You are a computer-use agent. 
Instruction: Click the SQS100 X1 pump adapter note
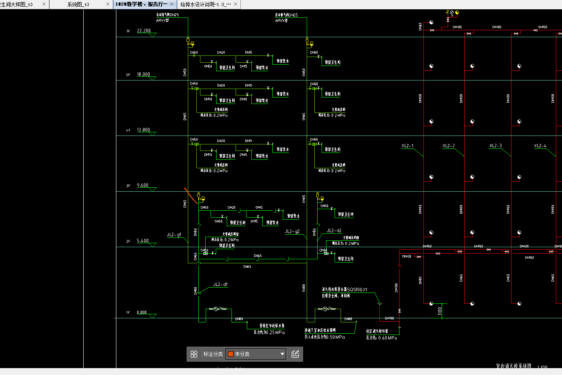(345, 289)
